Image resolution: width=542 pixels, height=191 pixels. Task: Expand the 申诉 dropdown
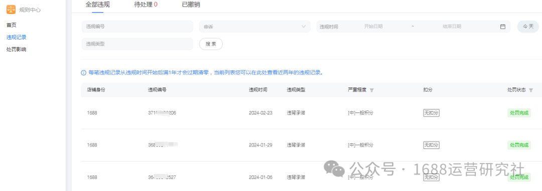point(255,26)
